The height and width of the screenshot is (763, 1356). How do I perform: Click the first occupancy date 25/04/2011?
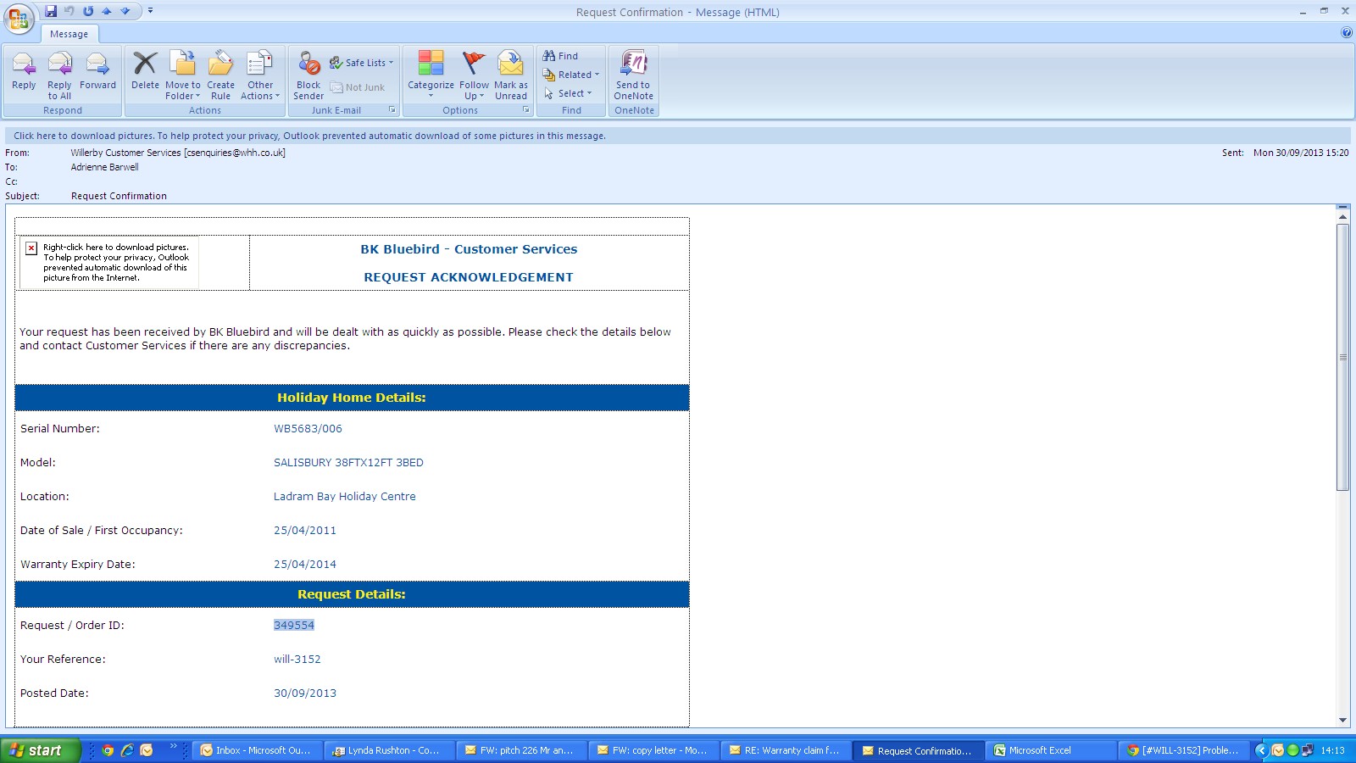305,530
